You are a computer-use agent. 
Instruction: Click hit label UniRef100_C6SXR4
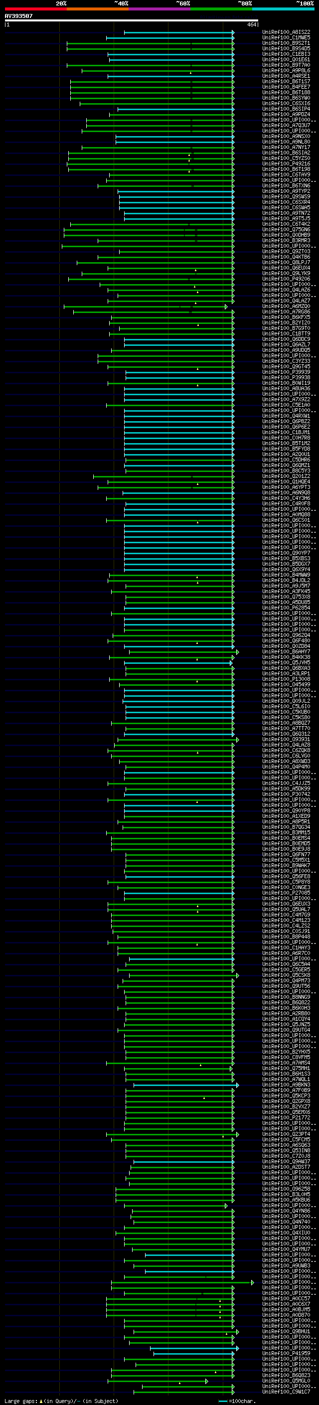point(286,202)
